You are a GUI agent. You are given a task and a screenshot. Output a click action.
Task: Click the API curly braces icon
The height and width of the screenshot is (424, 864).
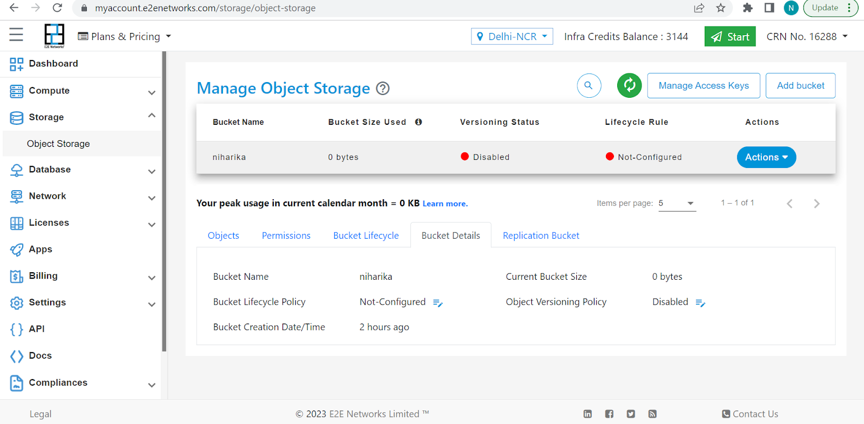[17, 329]
